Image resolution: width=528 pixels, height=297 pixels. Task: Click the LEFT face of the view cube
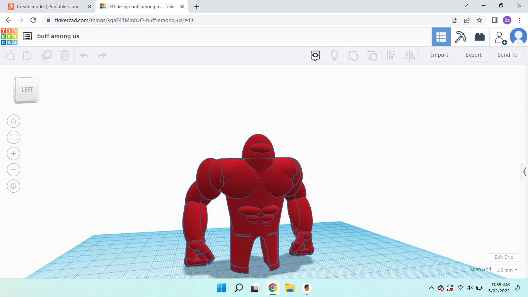click(27, 90)
